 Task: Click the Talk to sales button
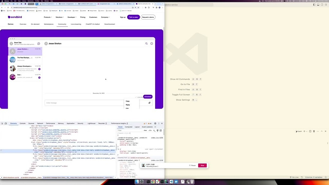click(134, 17)
